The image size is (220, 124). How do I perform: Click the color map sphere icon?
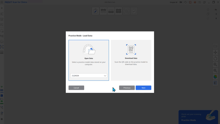[215, 77]
